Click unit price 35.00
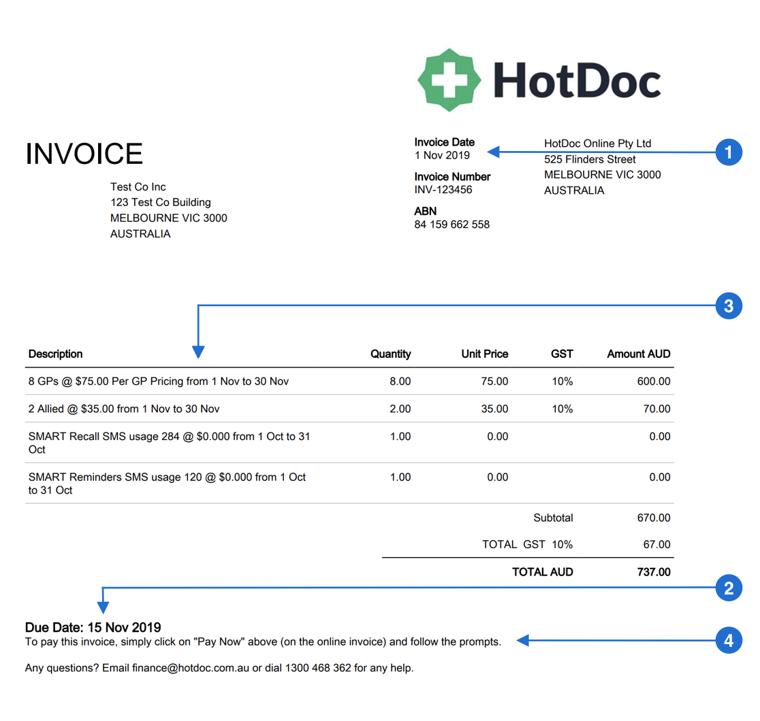 point(495,409)
